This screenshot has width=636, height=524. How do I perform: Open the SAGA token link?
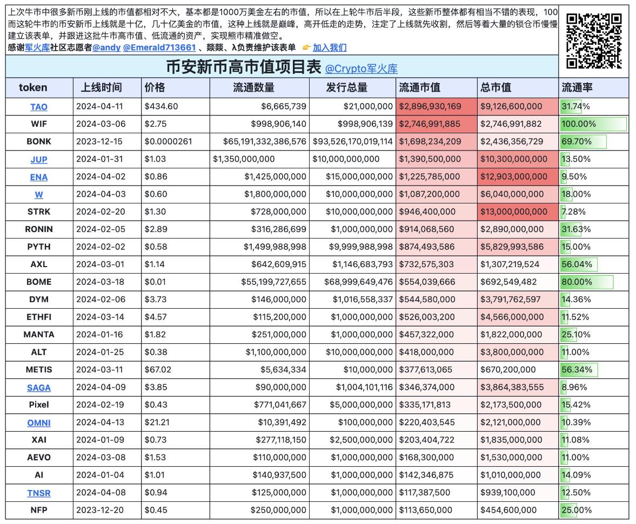tap(39, 387)
